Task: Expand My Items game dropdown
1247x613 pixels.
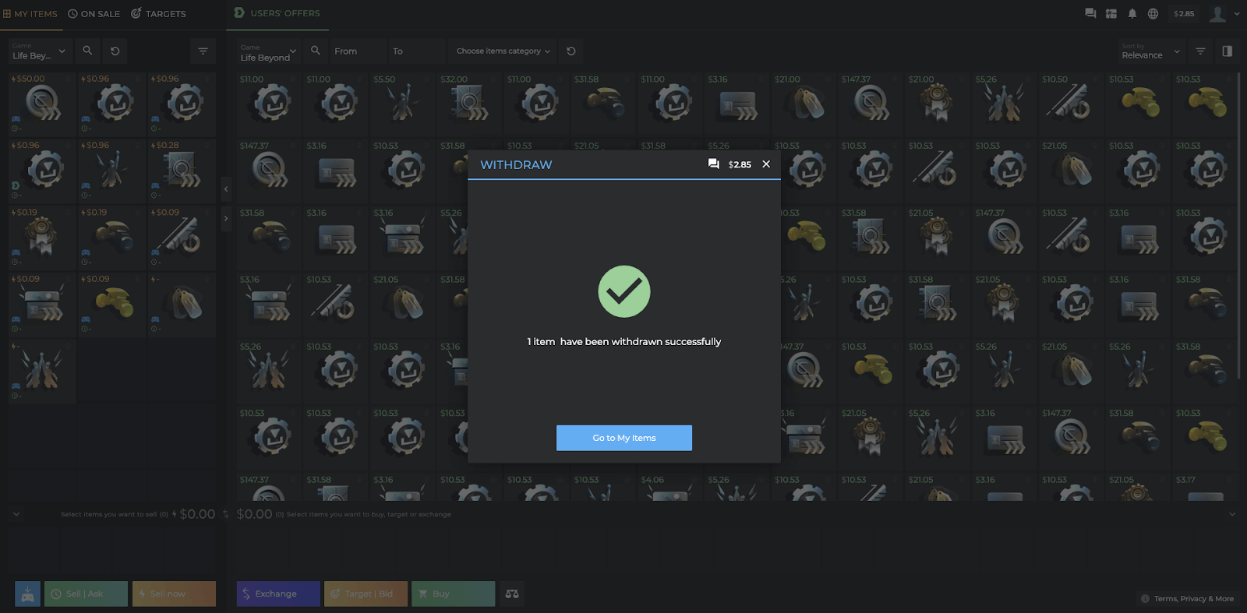Action: [x=41, y=51]
